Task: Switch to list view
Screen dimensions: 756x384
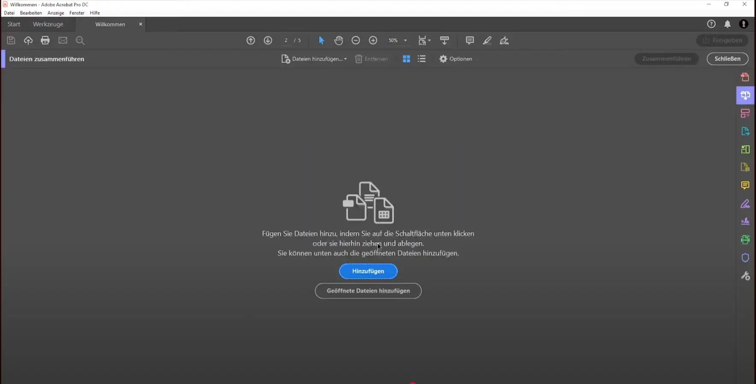Action: point(422,59)
